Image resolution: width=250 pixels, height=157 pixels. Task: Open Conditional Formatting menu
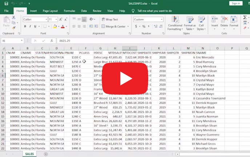(x=175, y=23)
